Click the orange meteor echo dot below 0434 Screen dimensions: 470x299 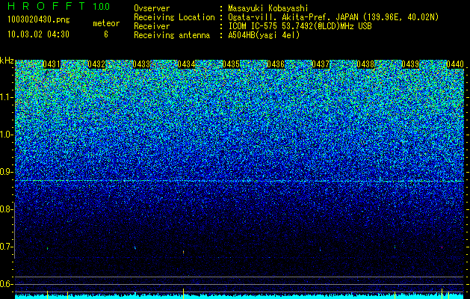tap(184, 252)
